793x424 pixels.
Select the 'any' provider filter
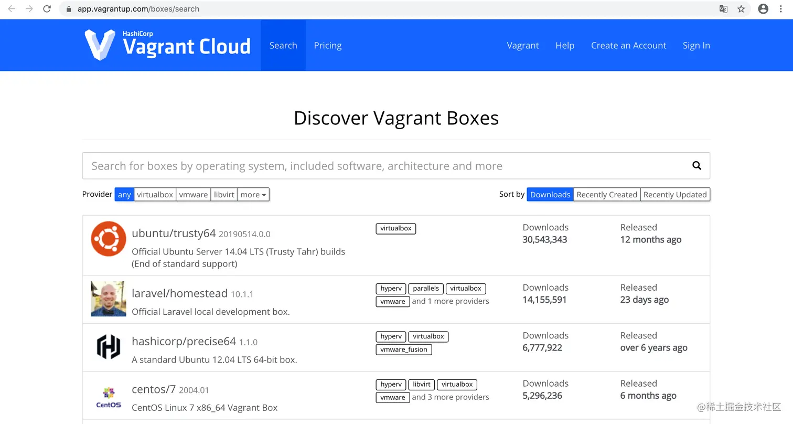pos(124,195)
